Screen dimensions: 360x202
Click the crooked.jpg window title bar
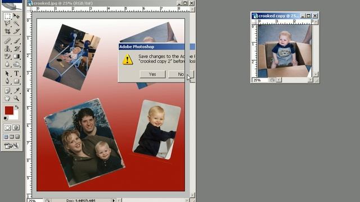101,3
